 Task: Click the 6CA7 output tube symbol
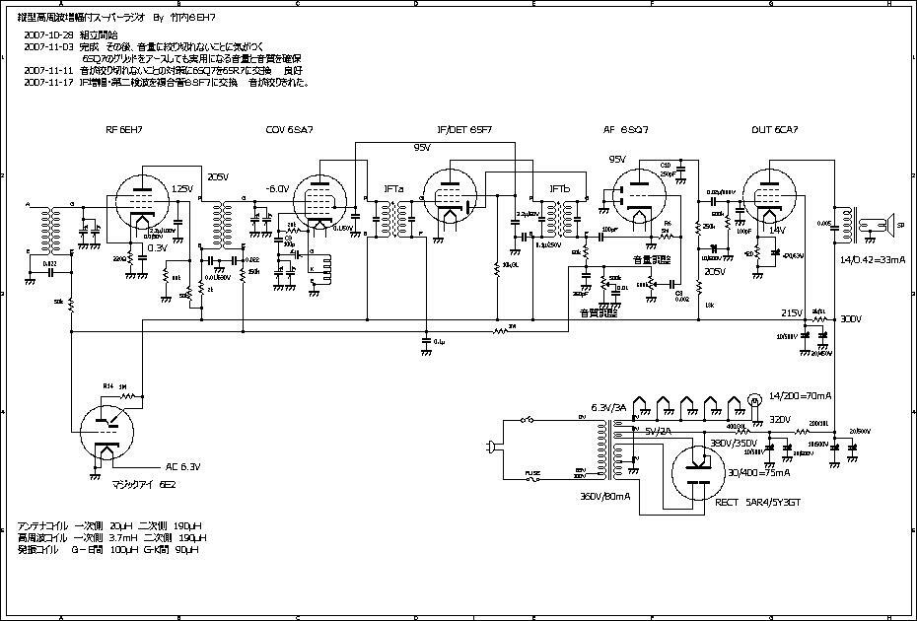pyautogui.click(x=770, y=196)
